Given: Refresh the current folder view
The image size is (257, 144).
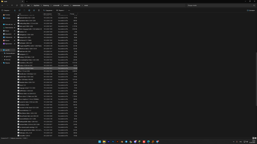Looking at the screenshot, I should click(x=17, y=5).
